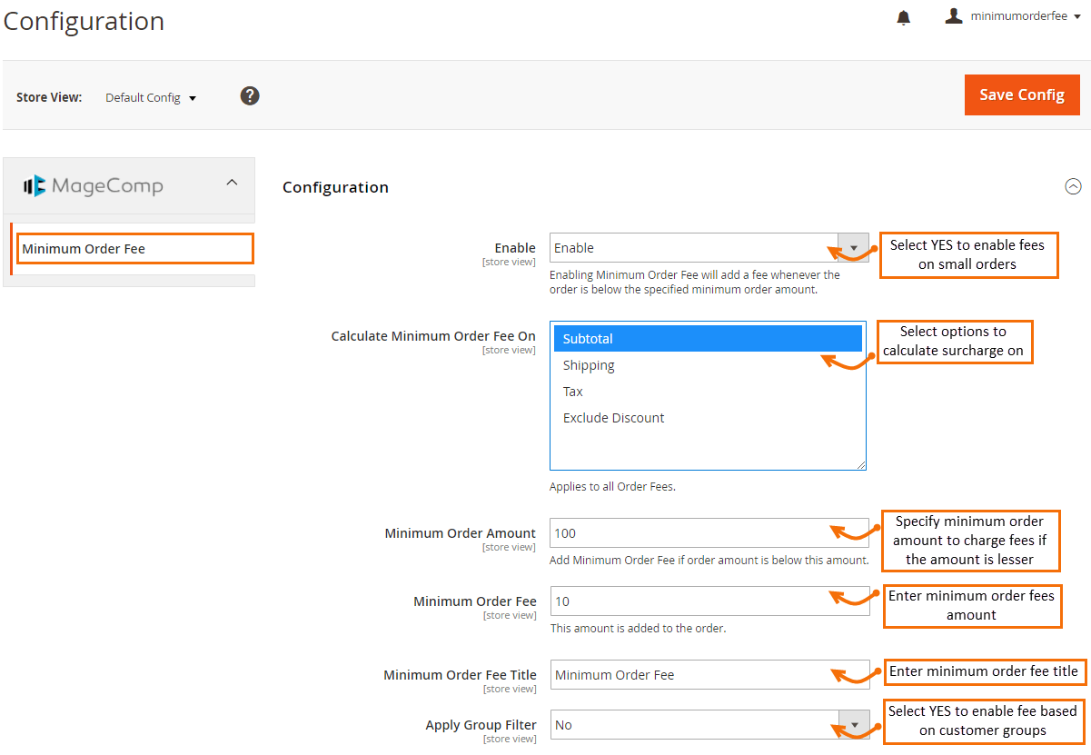Open the Enable dropdown

[709, 248]
